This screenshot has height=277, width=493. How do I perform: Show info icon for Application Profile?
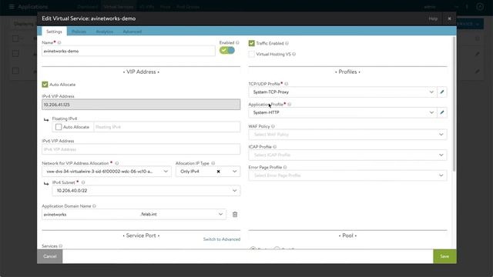tap(290, 105)
